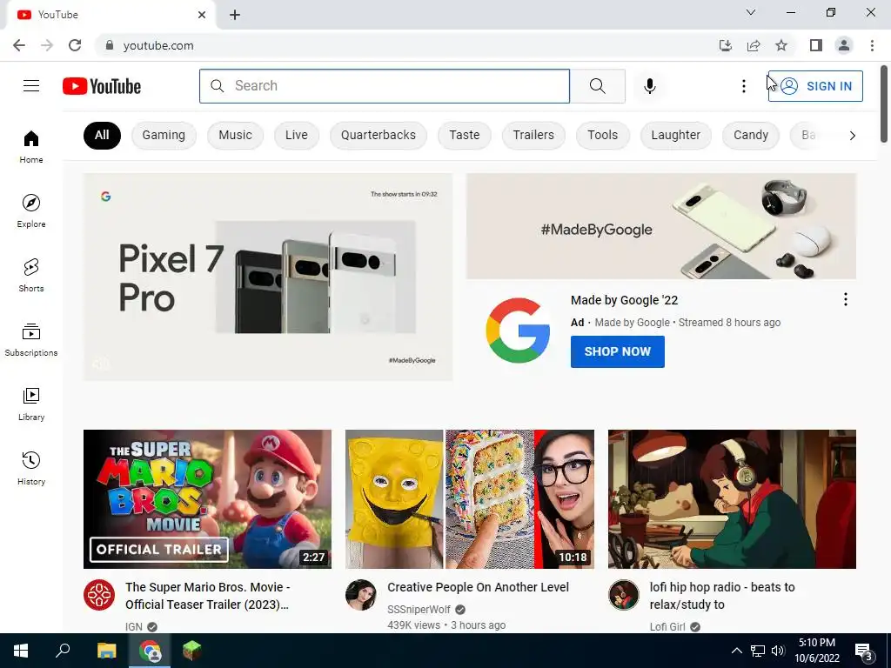
Task: Open Lofi Girl channel avatar
Action: (623, 595)
